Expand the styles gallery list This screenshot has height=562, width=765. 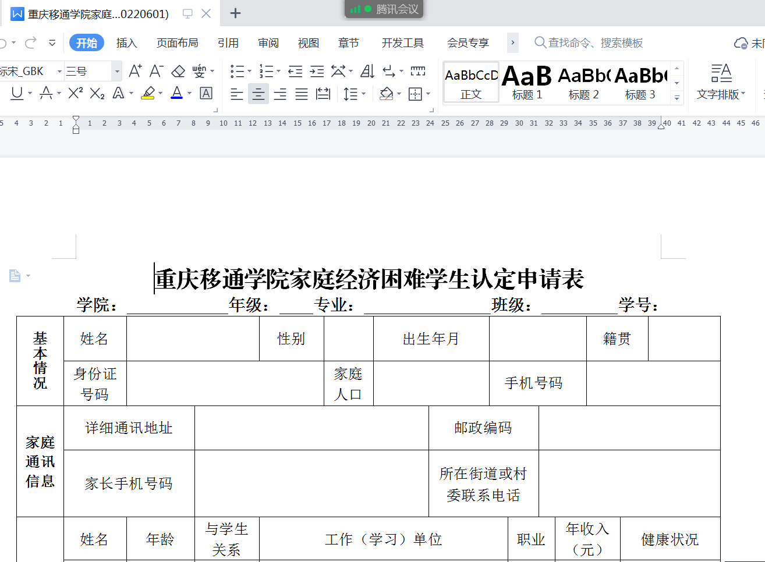pyautogui.click(x=677, y=98)
